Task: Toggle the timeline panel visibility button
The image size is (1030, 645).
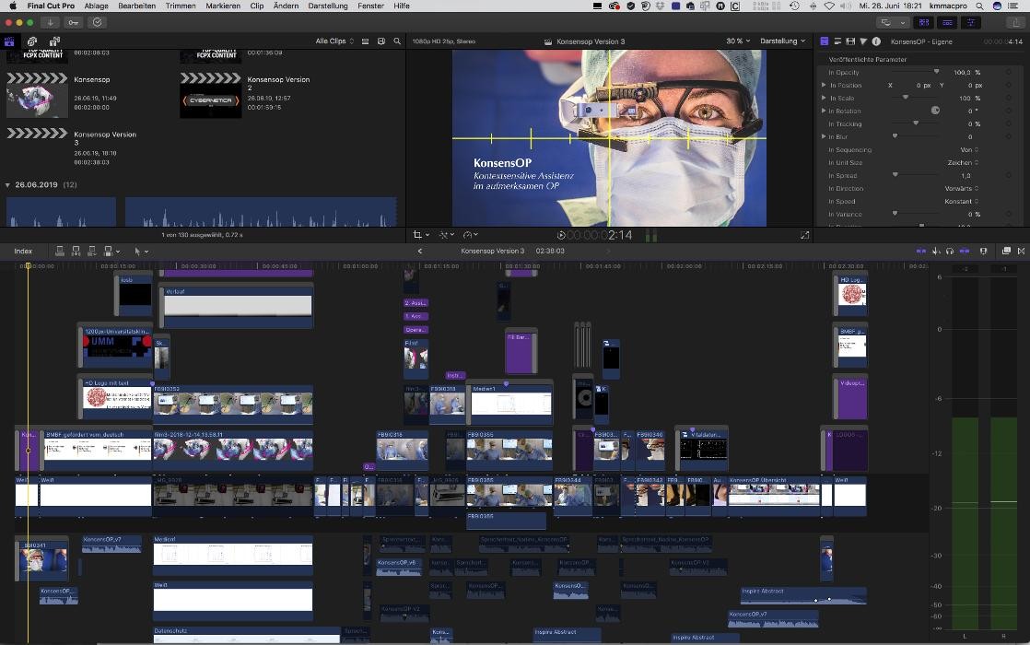Action: (x=946, y=22)
